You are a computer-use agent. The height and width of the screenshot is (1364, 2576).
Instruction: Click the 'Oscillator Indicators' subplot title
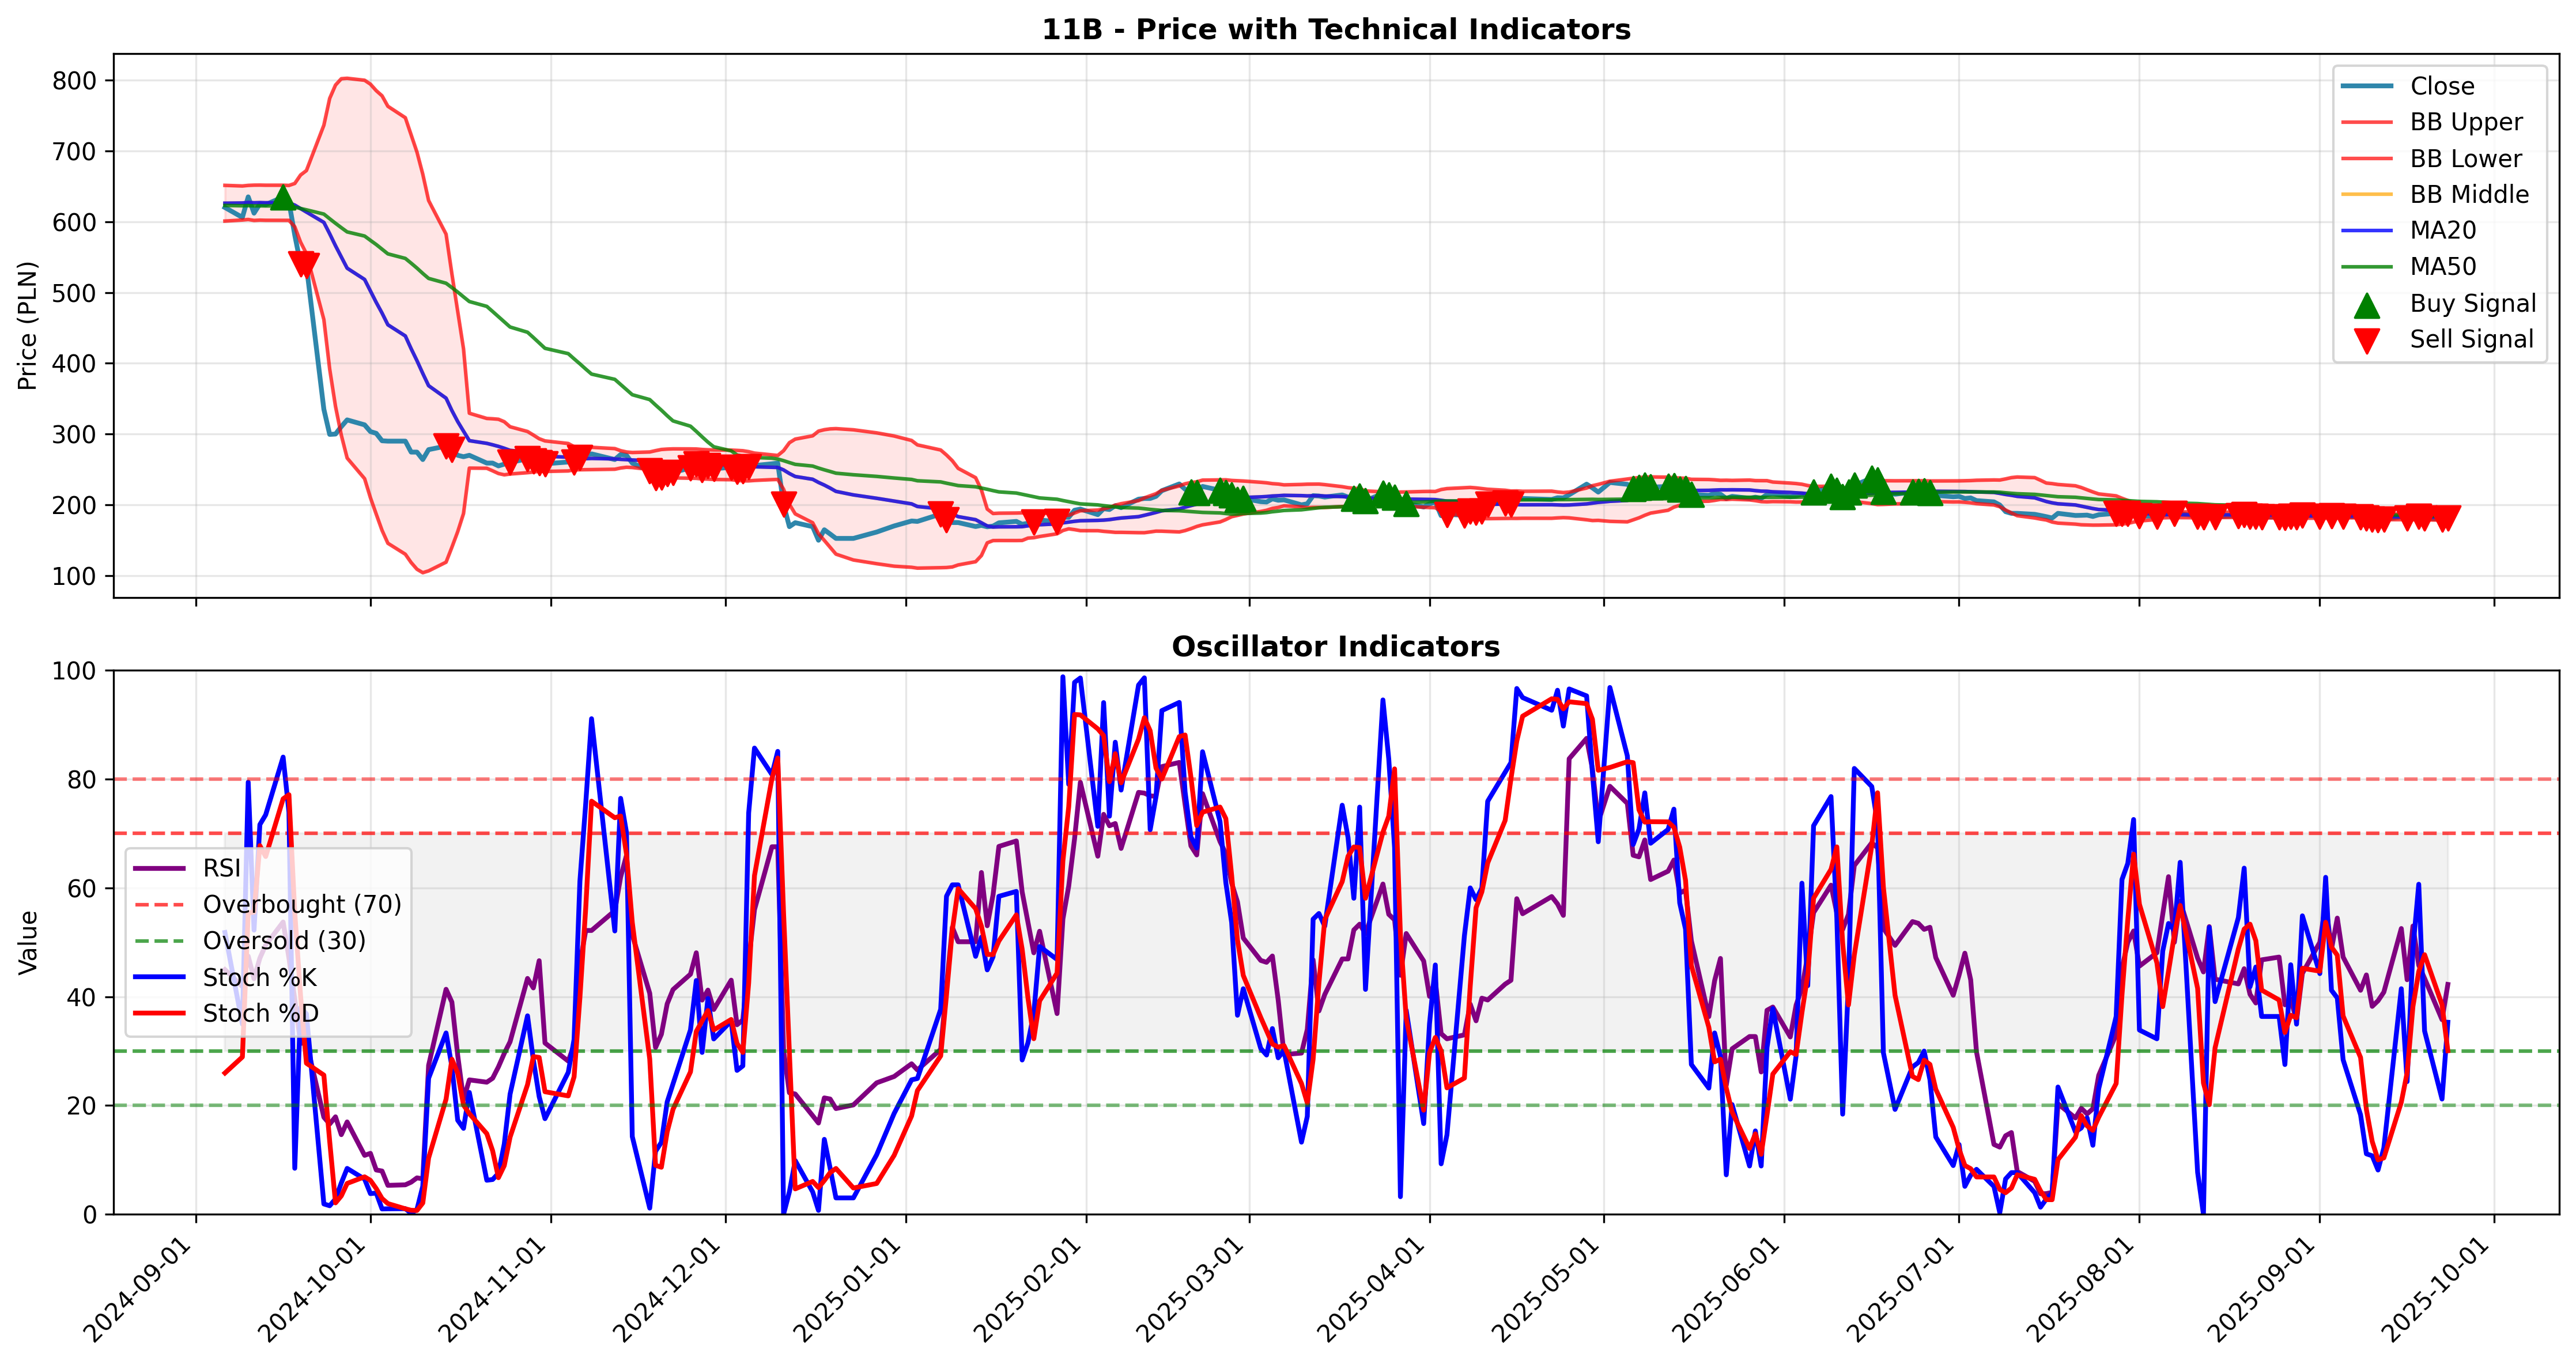(x=1336, y=646)
